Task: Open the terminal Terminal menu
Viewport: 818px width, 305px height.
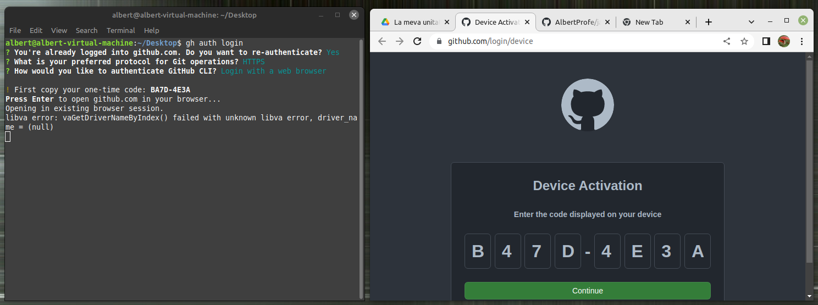Action: pos(121,30)
